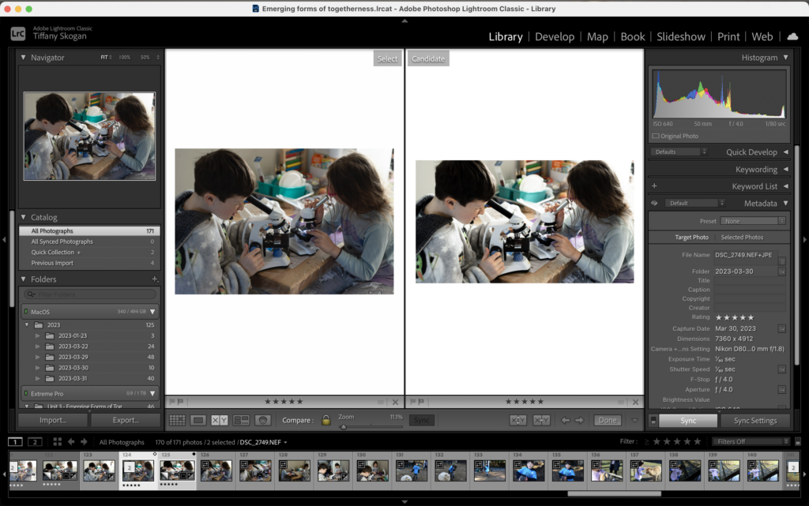Select the Quick Collection catalog row
This screenshot has width=809, height=506.
tap(90, 252)
